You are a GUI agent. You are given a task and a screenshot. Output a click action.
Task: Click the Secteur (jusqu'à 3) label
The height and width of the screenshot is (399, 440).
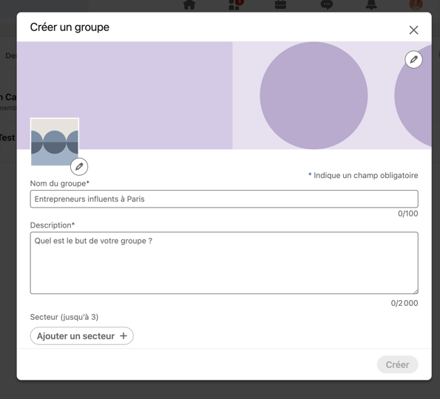pyautogui.click(x=64, y=317)
